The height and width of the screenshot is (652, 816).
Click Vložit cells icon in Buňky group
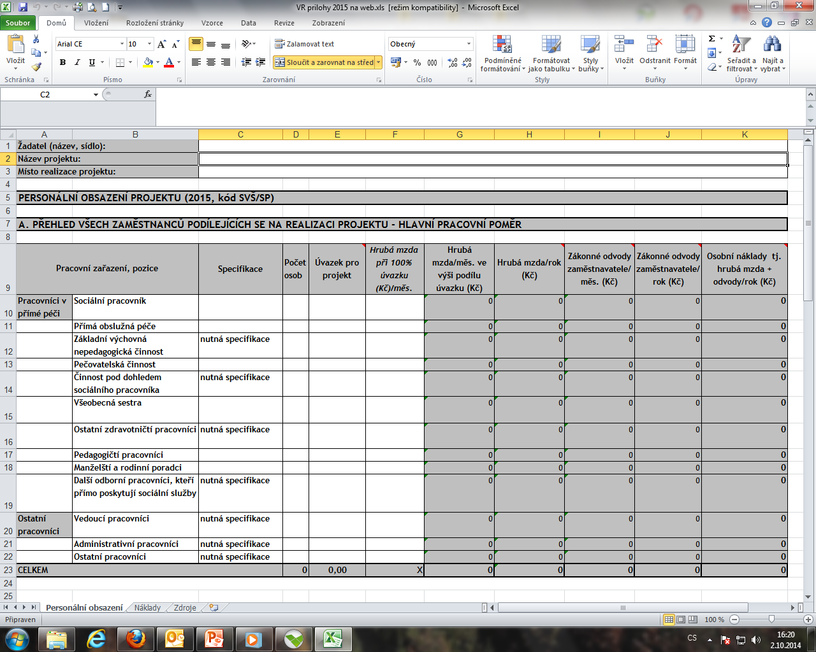(x=624, y=45)
